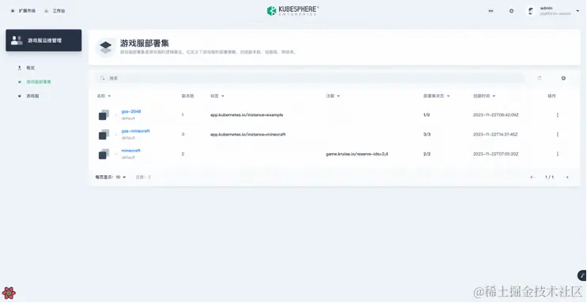The height and width of the screenshot is (303, 587).
Task: Open the gss-2048 deployment set
Action: [131, 111]
